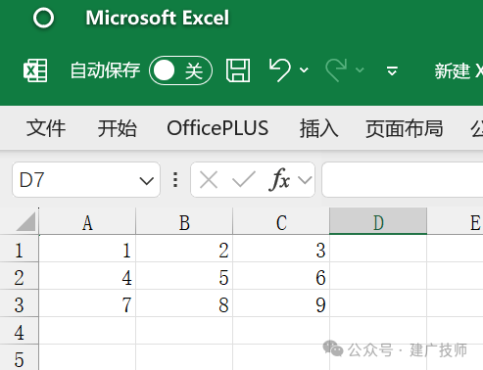Click the circle icon beside Microsoft Excel title
The height and width of the screenshot is (370, 483).
click(43, 18)
